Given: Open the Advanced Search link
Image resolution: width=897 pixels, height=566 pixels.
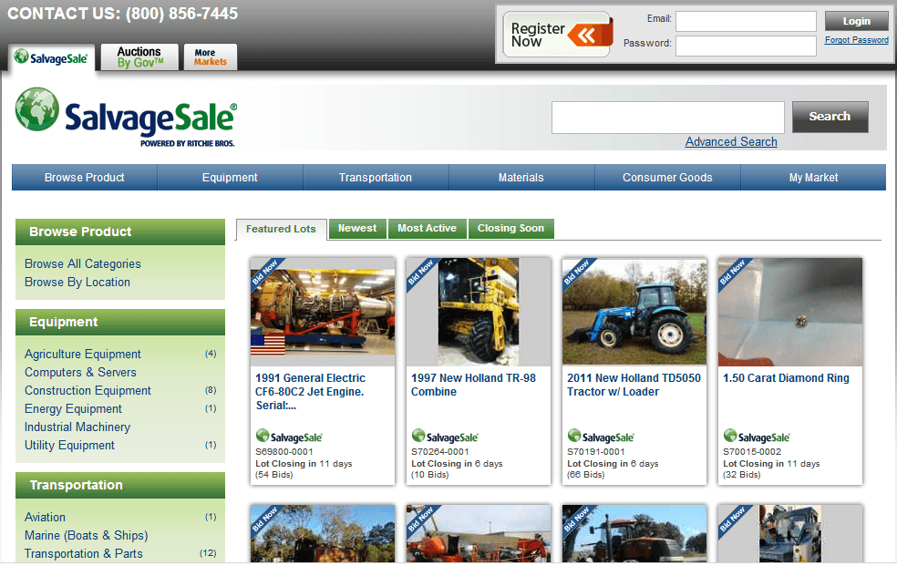Looking at the screenshot, I should [731, 142].
